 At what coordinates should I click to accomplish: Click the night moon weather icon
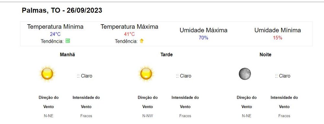point(245,74)
